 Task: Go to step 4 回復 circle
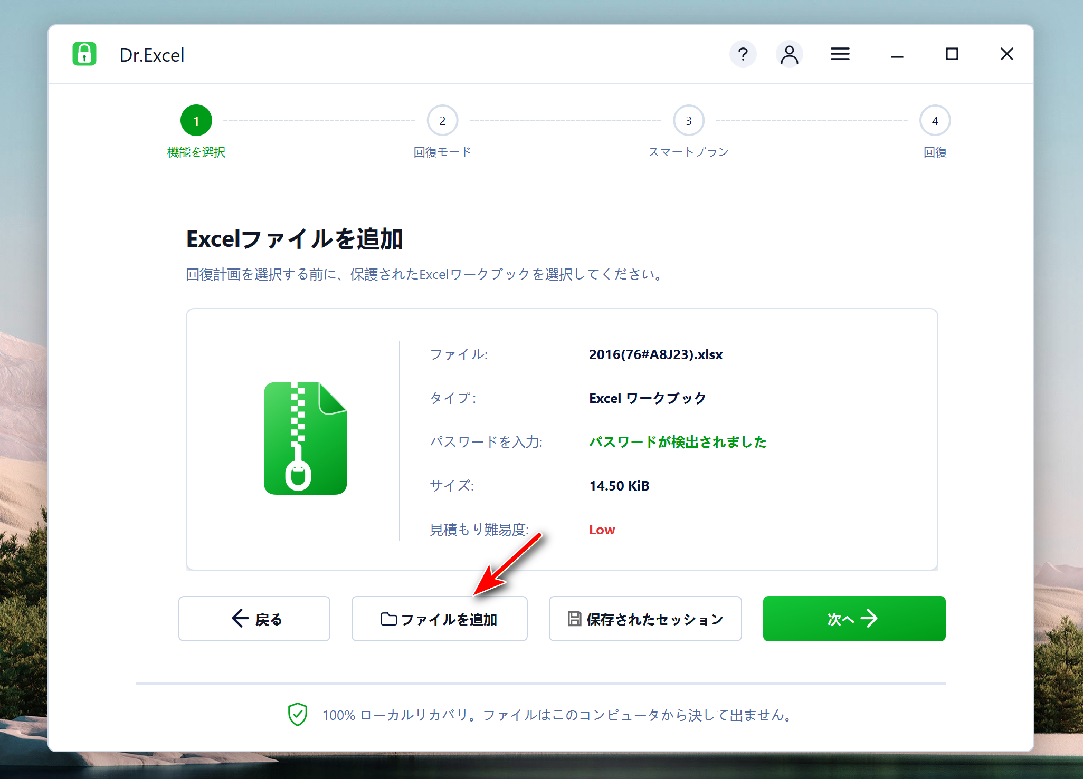(935, 121)
